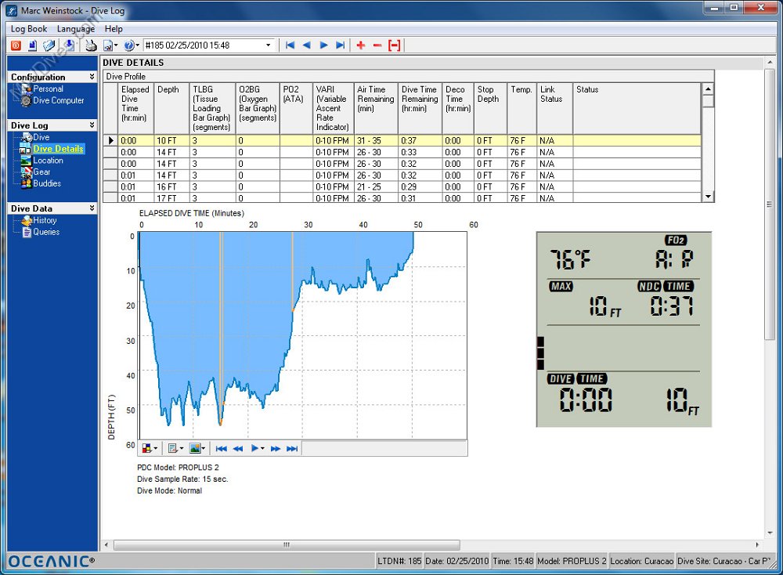This screenshot has width=783, height=575.
Task: Click the vertical scrollbar thumb of Dive Details panel
Action: [x=769, y=204]
